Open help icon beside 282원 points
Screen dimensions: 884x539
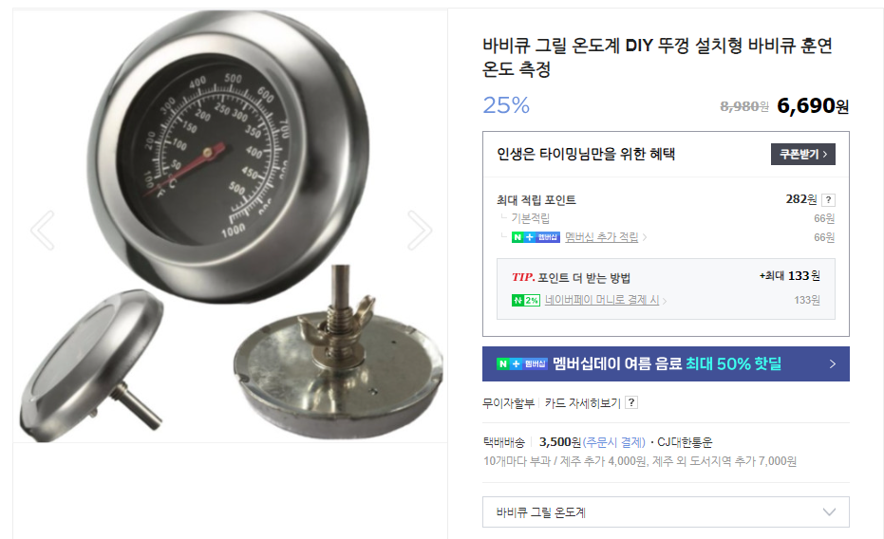828,199
